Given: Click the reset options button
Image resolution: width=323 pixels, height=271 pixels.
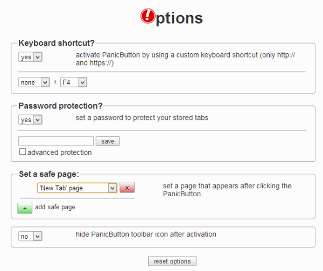Looking at the screenshot, I should (x=172, y=261).
